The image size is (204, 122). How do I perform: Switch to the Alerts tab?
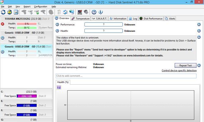(x=170, y=19)
